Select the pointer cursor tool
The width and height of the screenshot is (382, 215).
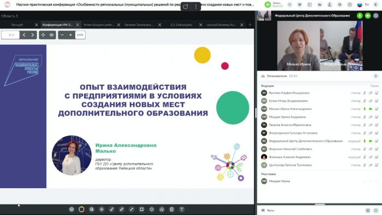(x=92, y=210)
